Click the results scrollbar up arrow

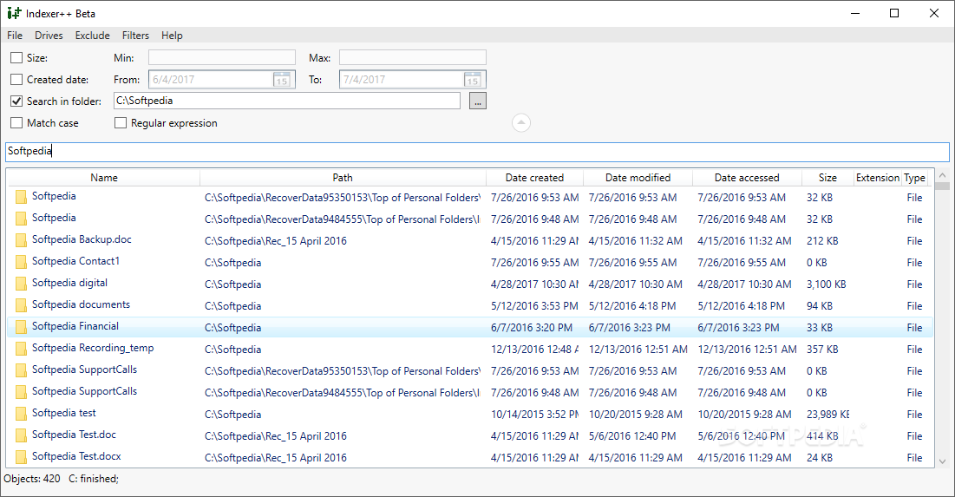943,175
